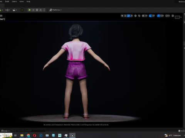This screenshot has width=185, height=138.
Task: Open the Actor menu
Action: (x=22, y=2)
